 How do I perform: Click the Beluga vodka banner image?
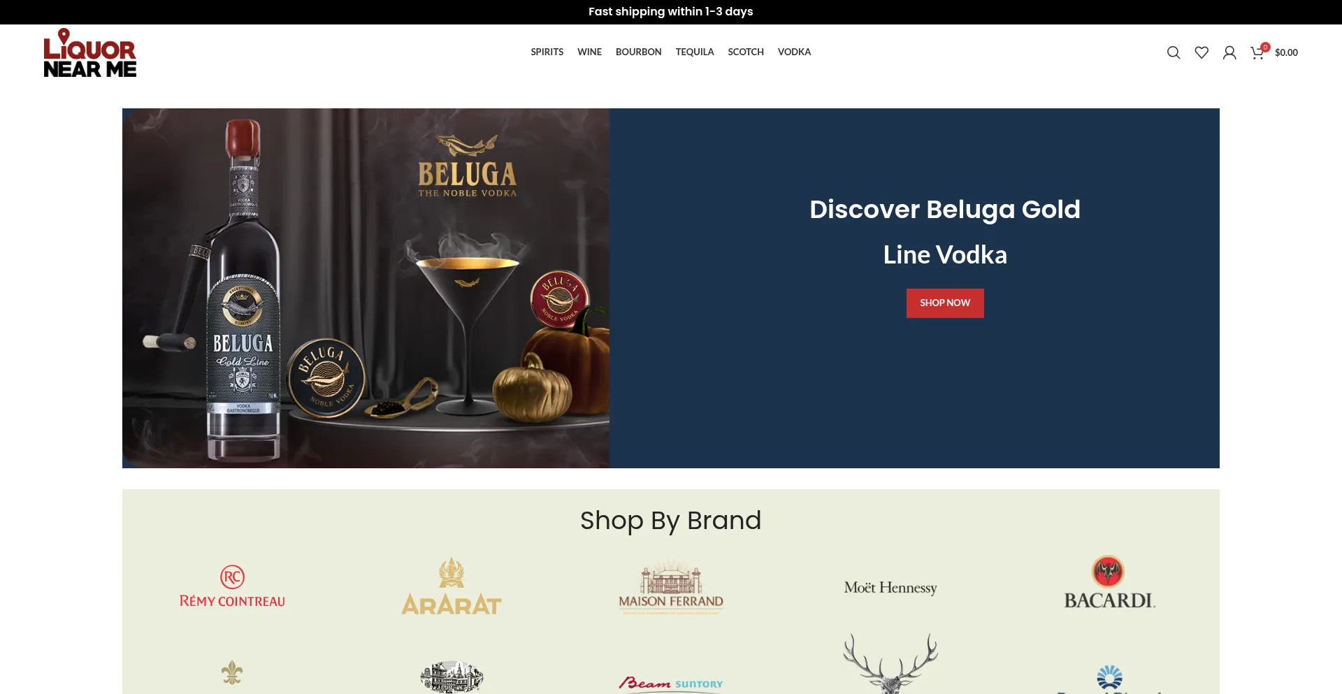(x=366, y=288)
